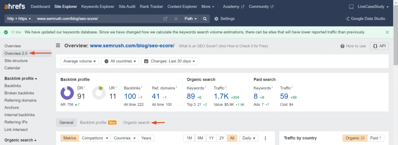Viewport: 398px width, 145px height.
Task: Open Broken backlinks report
Action: tap(19, 93)
